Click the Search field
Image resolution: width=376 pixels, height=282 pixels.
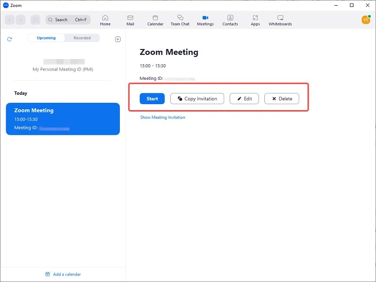[x=68, y=20]
